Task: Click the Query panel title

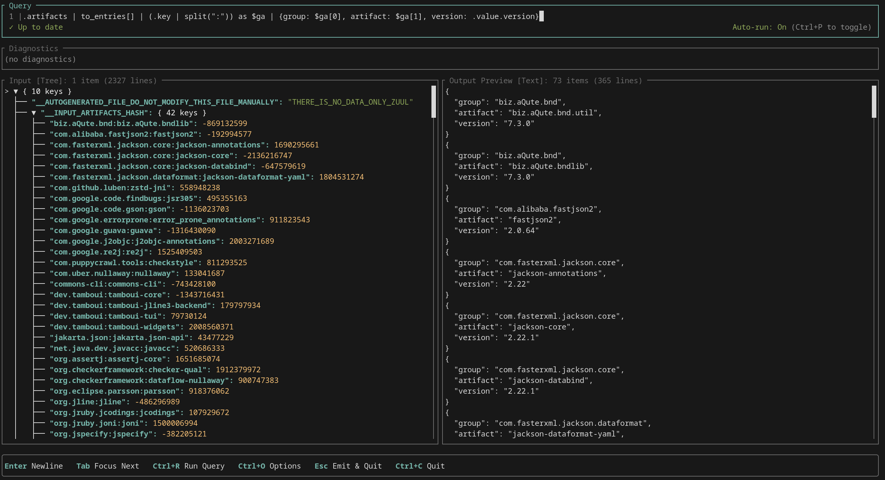Action: pos(20,6)
